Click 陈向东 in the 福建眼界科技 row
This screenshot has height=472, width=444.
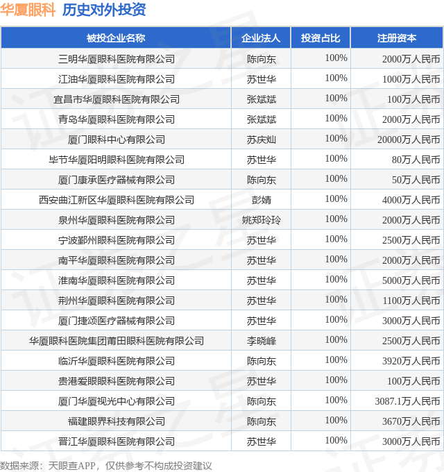point(261,421)
